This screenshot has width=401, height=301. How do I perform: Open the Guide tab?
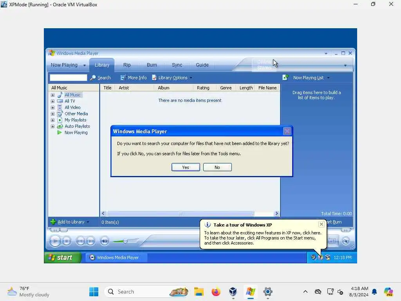pyautogui.click(x=202, y=65)
